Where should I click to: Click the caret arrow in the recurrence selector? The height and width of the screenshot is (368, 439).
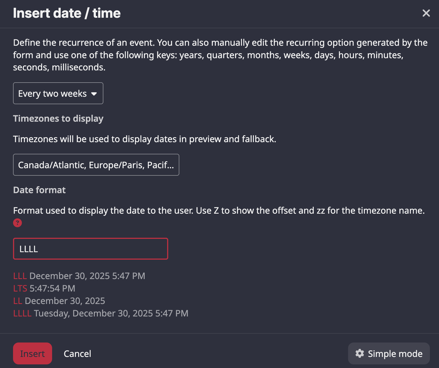[94, 94]
